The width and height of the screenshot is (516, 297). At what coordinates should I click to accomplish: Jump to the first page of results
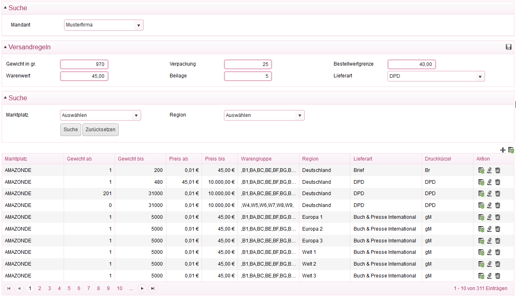[x=9, y=288]
